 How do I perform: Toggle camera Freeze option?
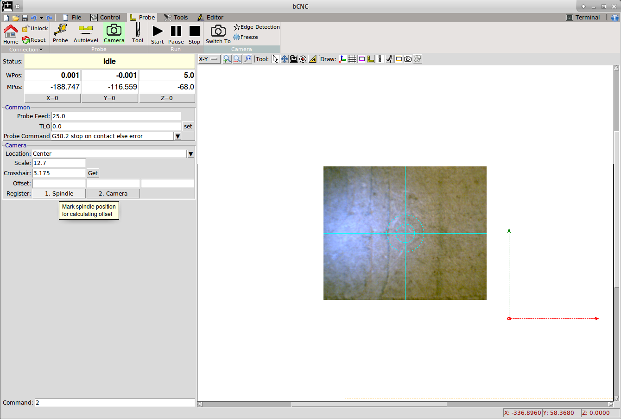(x=246, y=37)
